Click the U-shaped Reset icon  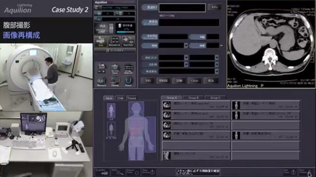pos(128,82)
